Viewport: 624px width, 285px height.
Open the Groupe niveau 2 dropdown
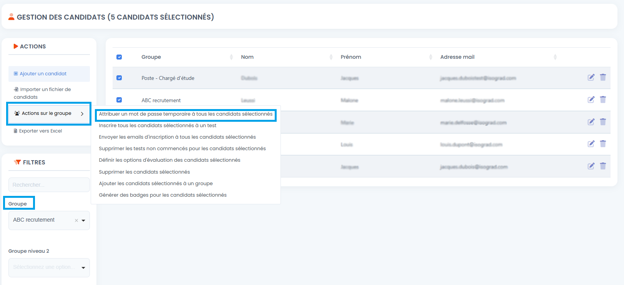49,268
